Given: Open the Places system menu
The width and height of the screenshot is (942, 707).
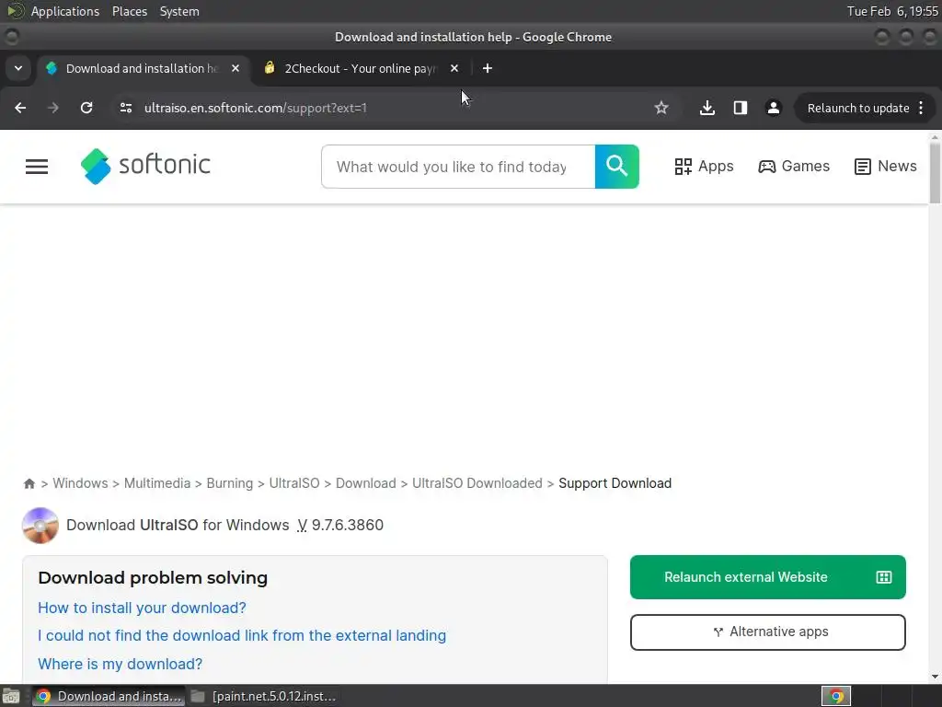Looking at the screenshot, I should click(130, 11).
